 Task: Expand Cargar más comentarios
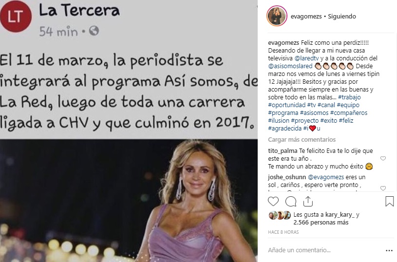(x=302, y=139)
